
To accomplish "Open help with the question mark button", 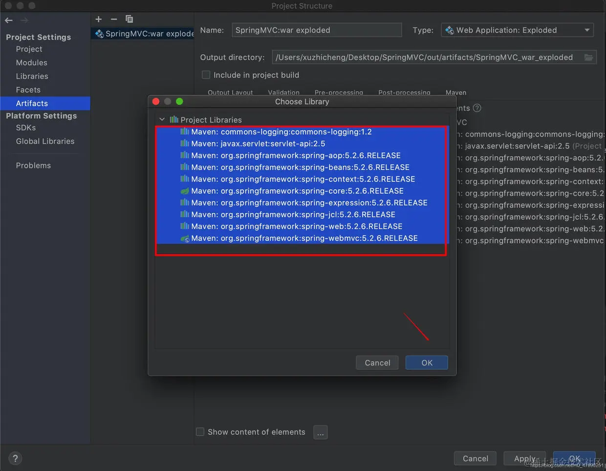I will click(15, 458).
